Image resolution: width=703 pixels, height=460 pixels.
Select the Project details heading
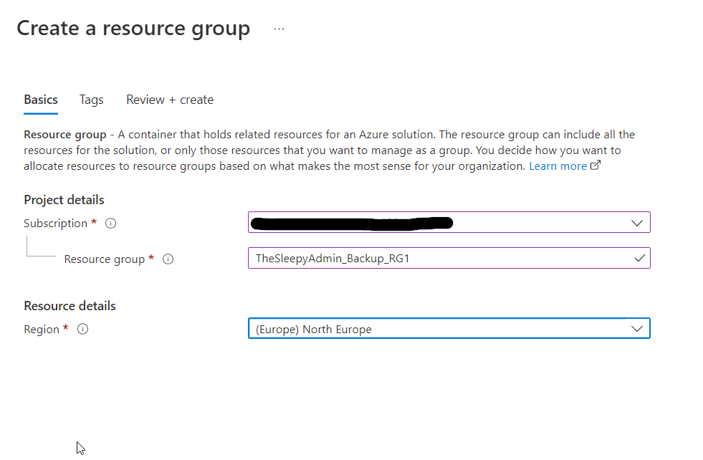pos(64,200)
